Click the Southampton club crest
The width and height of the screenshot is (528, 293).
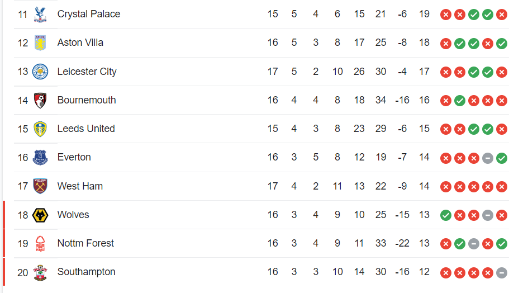coord(40,272)
